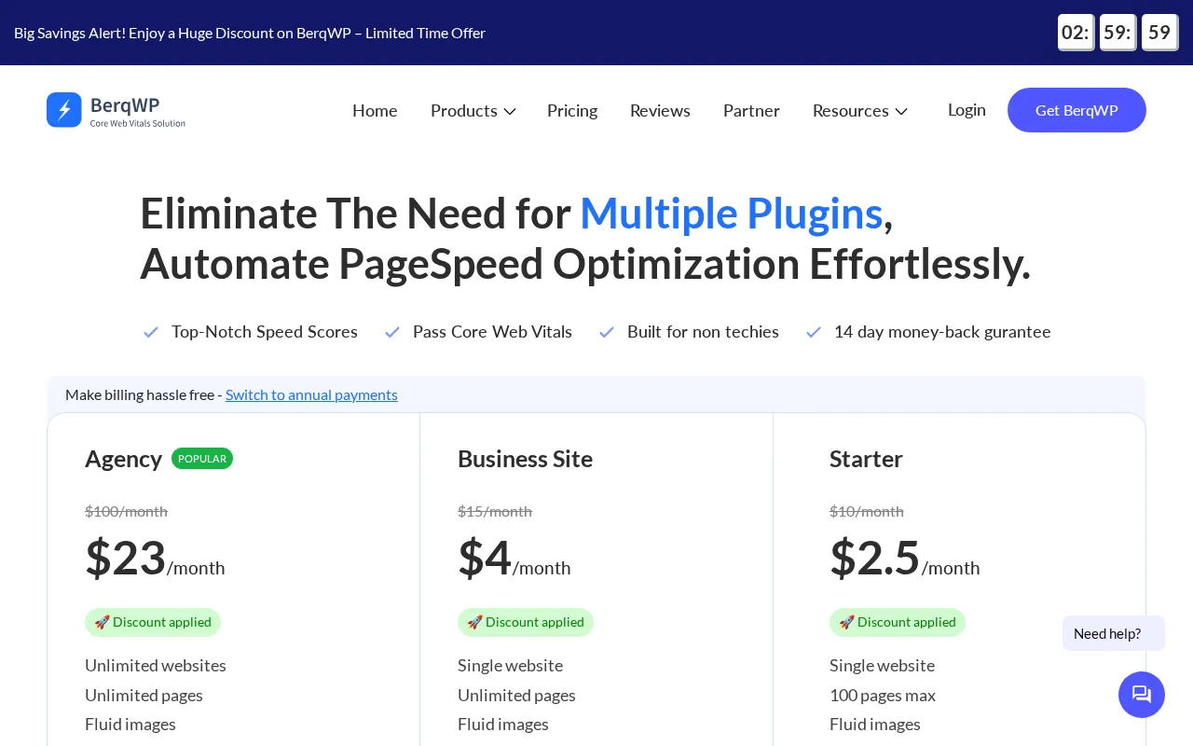Open the Partner page
Viewport: 1193px width, 746px height.
click(751, 111)
